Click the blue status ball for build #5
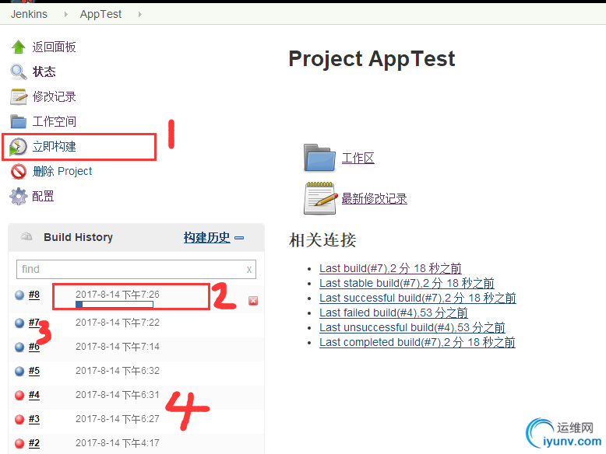 [x=19, y=371]
